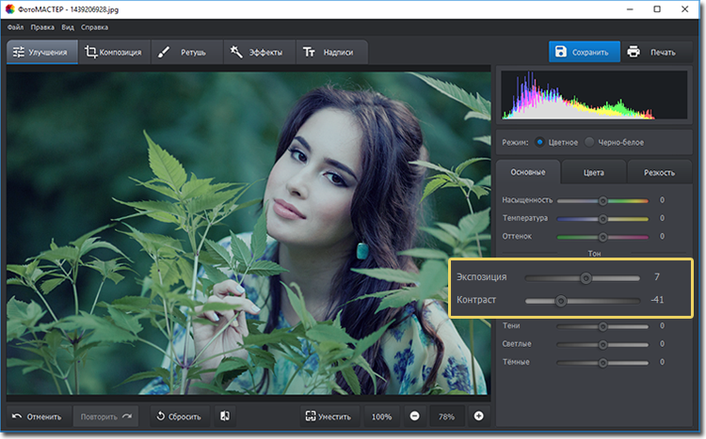Open the Файл menu
The width and height of the screenshot is (706, 439).
click(15, 27)
